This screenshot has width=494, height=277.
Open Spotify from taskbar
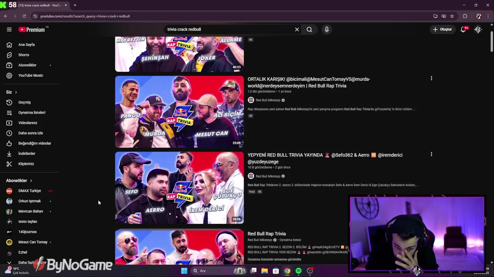click(x=298, y=271)
